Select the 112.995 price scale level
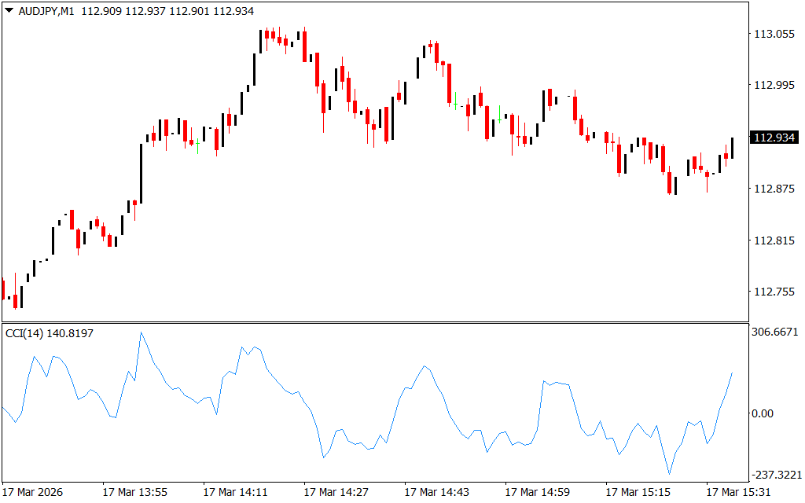The image size is (805, 503). tap(774, 86)
